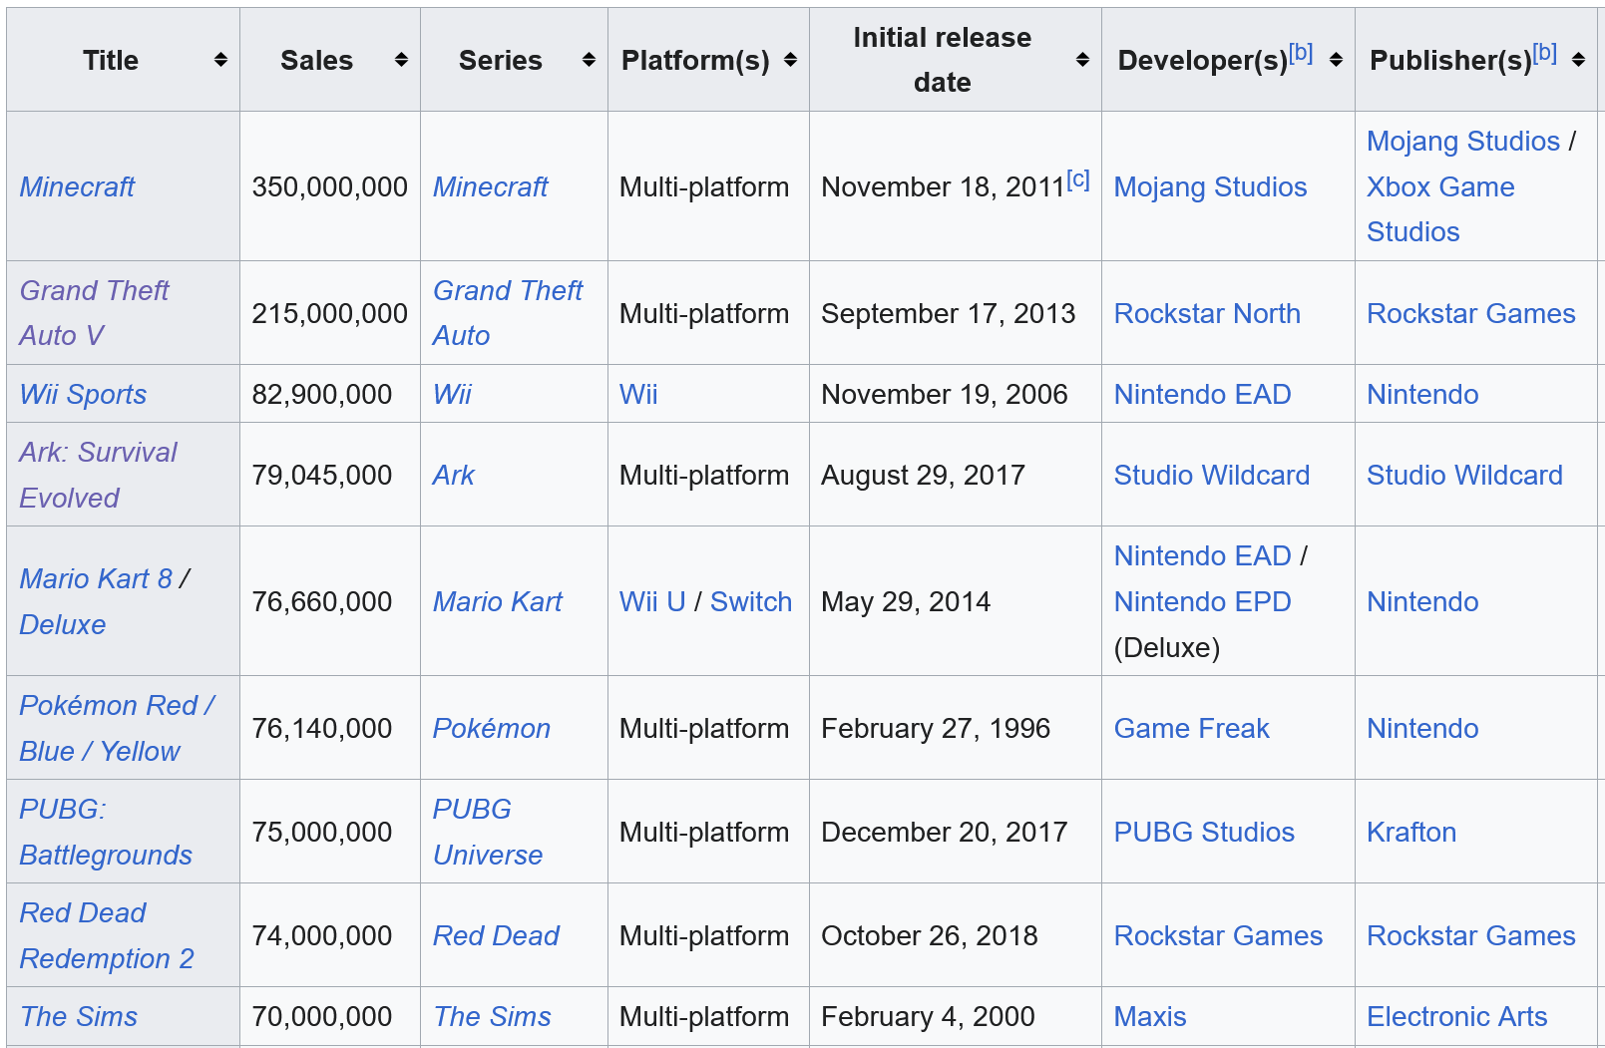Open the Game Freak developer link

coord(1191,728)
